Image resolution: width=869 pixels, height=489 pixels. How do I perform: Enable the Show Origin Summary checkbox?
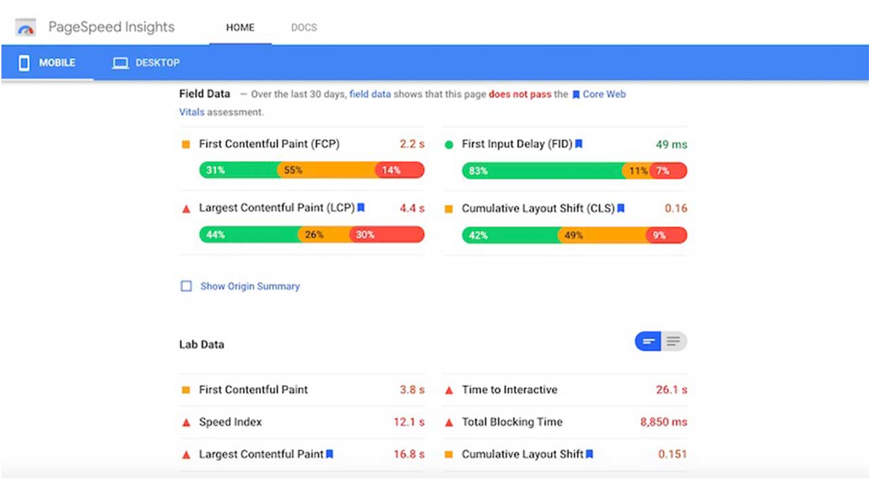pos(186,286)
